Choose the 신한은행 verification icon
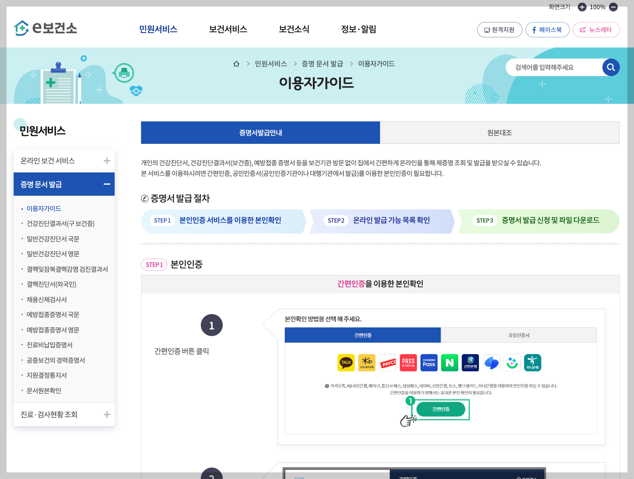The width and height of the screenshot is (634, 479). click(470, 362)
